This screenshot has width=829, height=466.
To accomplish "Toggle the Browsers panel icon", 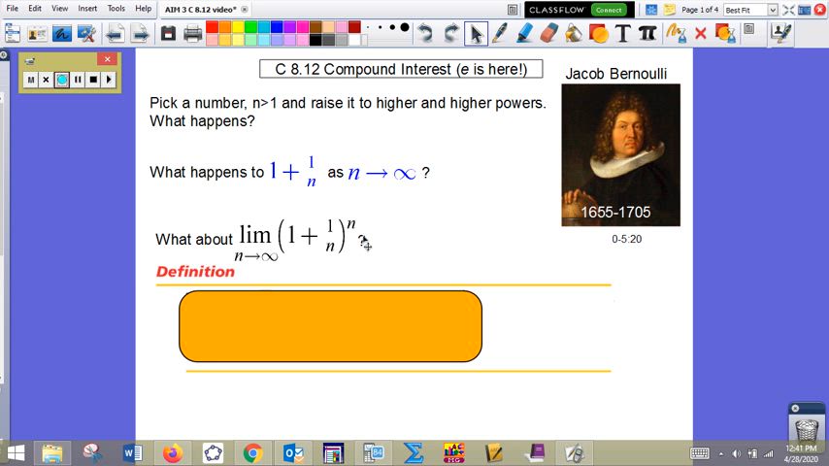I will pos(804,10).
